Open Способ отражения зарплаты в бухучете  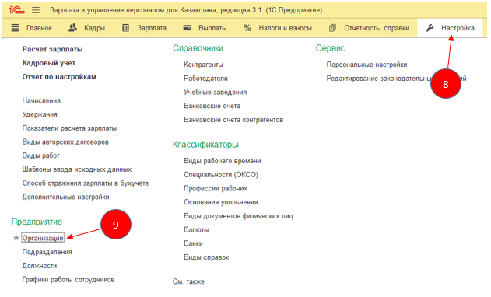point(86,183)
